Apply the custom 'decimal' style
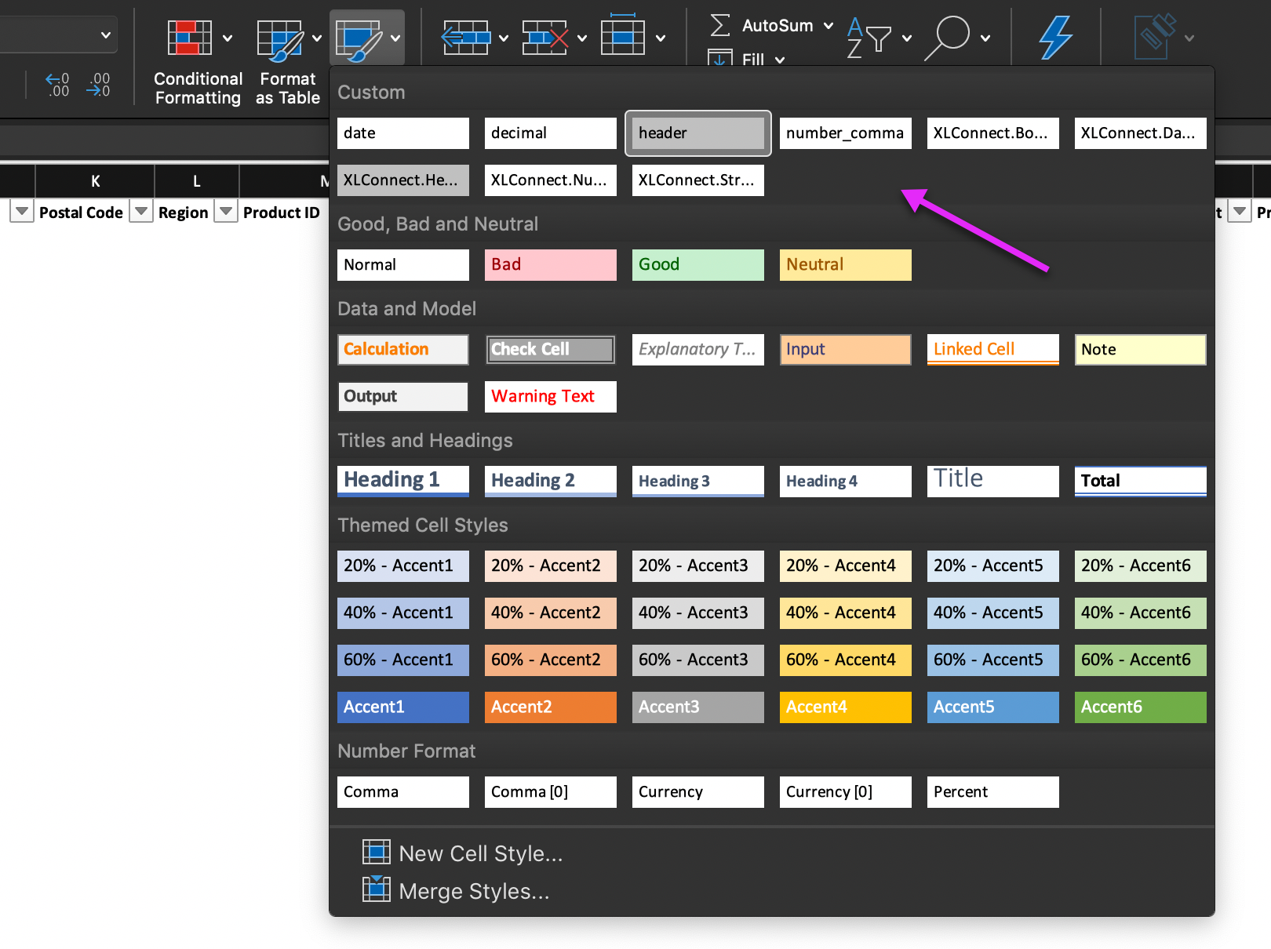Screen dimensions: 1271x949 (551, 133)
